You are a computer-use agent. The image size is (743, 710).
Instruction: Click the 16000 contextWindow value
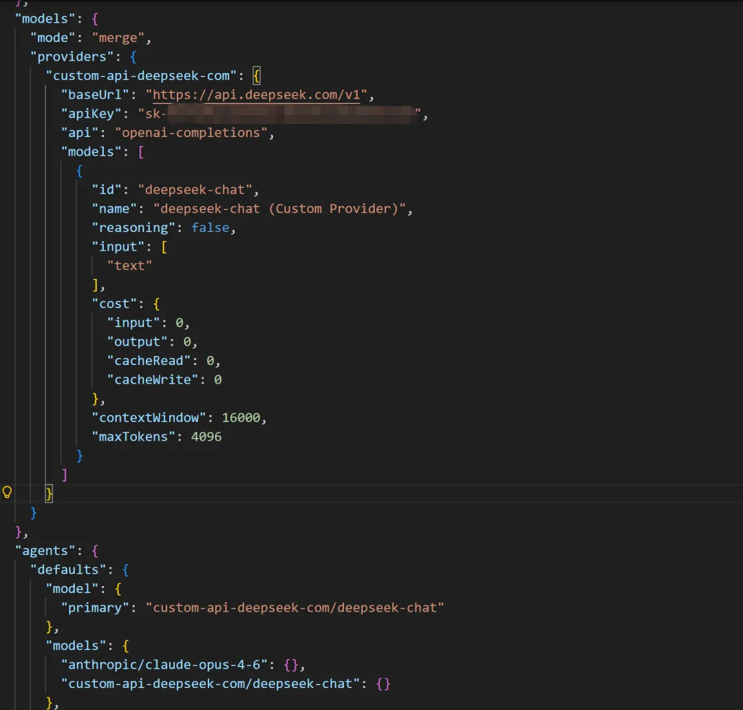241,418
